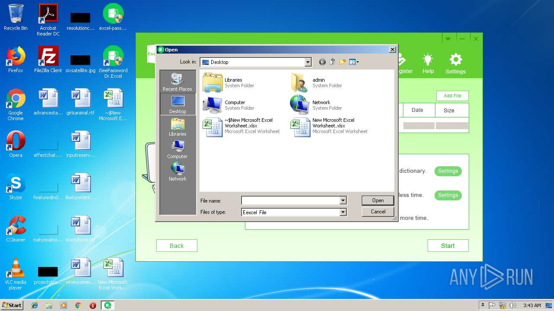554x311 pixels.
Task: Open Settings in iSeePassword toolbar
Action: click(455, 64)
